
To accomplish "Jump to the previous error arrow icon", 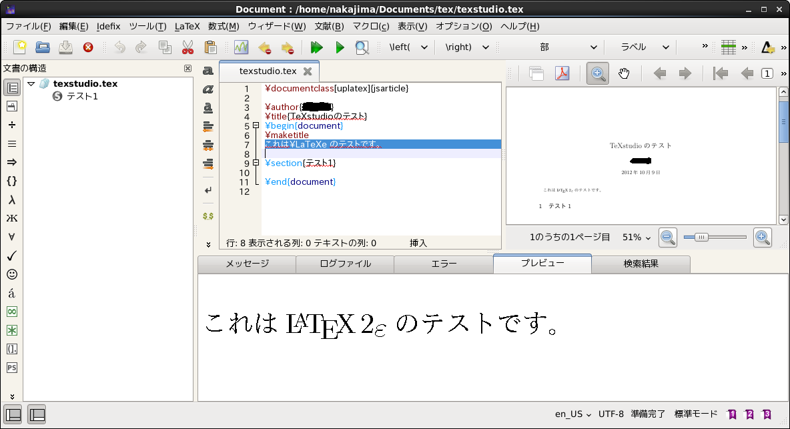I will (264, 48).
